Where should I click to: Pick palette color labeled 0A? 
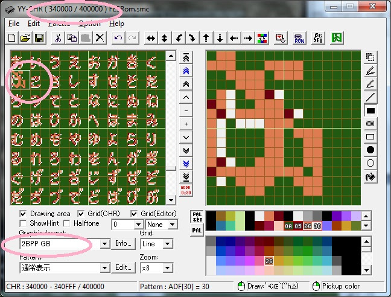tap(288, 226)
